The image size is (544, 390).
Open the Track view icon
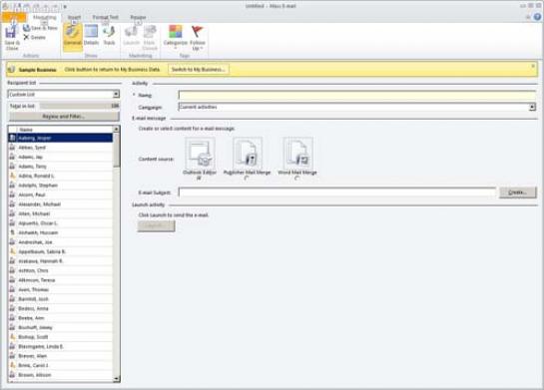click(109, 32)
